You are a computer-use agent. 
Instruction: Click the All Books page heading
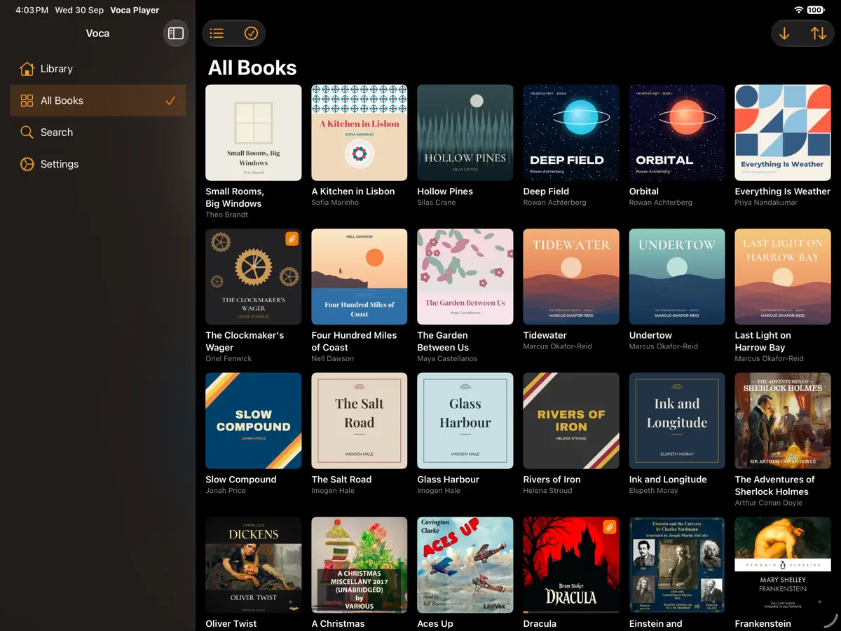pos(252,67)
